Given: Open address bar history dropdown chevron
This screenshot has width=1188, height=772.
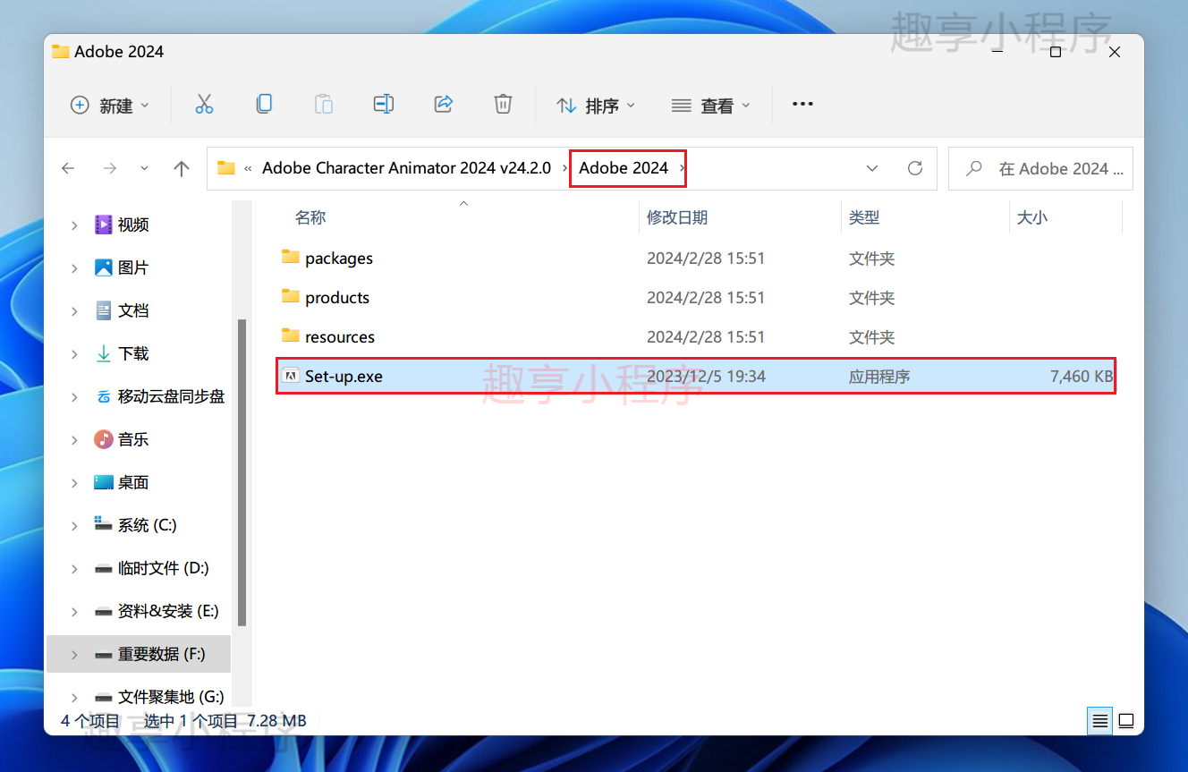Looking at the screenshot, I should point(872,168).
